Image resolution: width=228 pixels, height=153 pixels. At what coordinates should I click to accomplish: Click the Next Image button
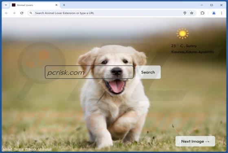[195, 141]
